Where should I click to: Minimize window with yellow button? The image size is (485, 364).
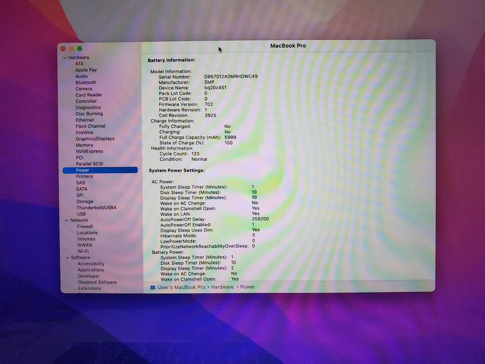(x=71, y=48)
